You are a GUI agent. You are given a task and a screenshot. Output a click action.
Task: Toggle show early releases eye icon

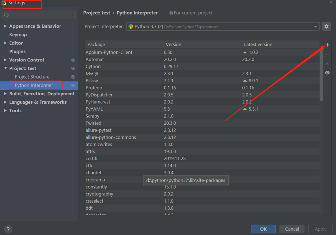click(327, 73)
